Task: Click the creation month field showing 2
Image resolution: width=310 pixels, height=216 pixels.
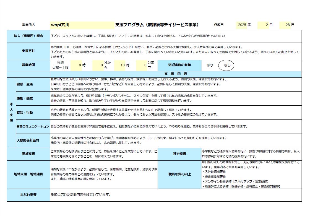Action: tap(263, 25)
